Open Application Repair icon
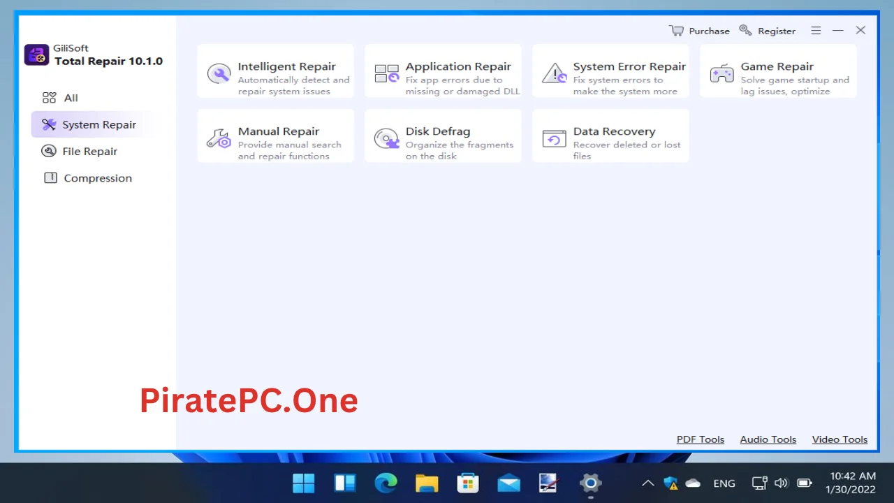Screen dimensions: 894x503 [386, 73]
